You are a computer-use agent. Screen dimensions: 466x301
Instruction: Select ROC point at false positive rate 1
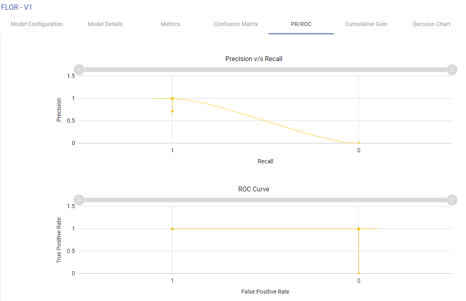(172, 229)
